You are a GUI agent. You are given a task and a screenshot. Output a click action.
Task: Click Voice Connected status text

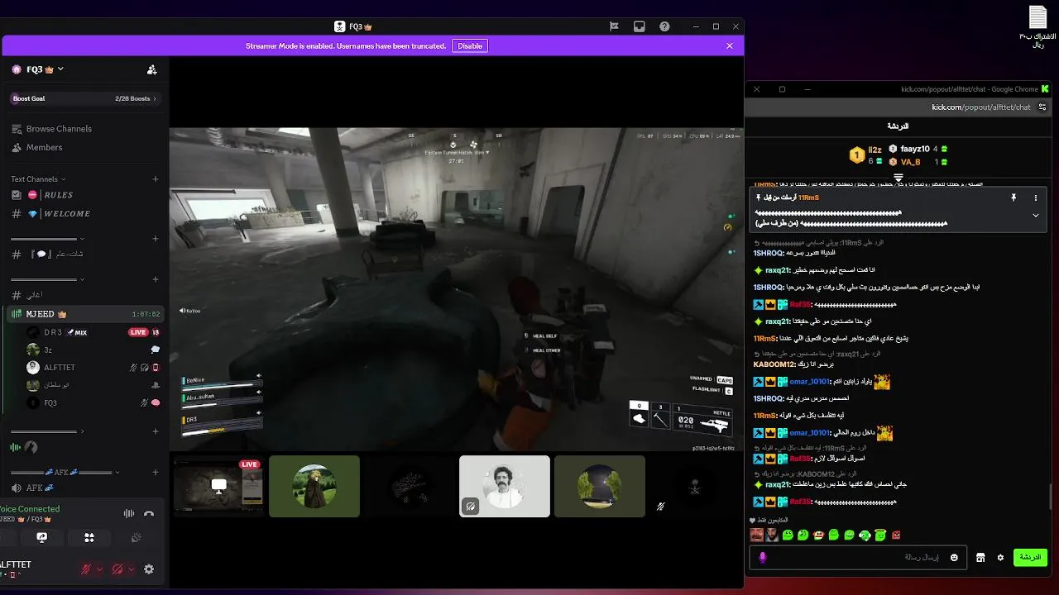[x=30, y=509]
